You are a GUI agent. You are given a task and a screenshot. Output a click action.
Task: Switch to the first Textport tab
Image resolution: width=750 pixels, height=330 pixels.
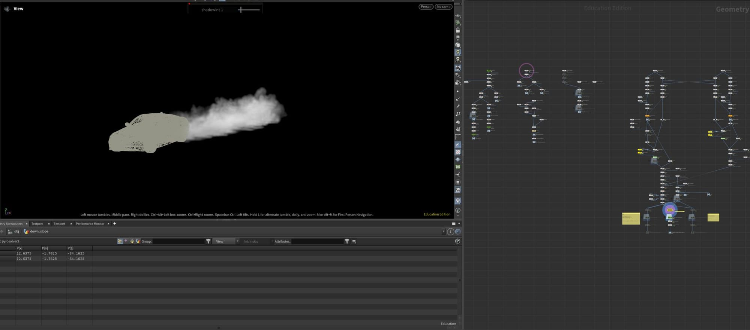(37, 224)
